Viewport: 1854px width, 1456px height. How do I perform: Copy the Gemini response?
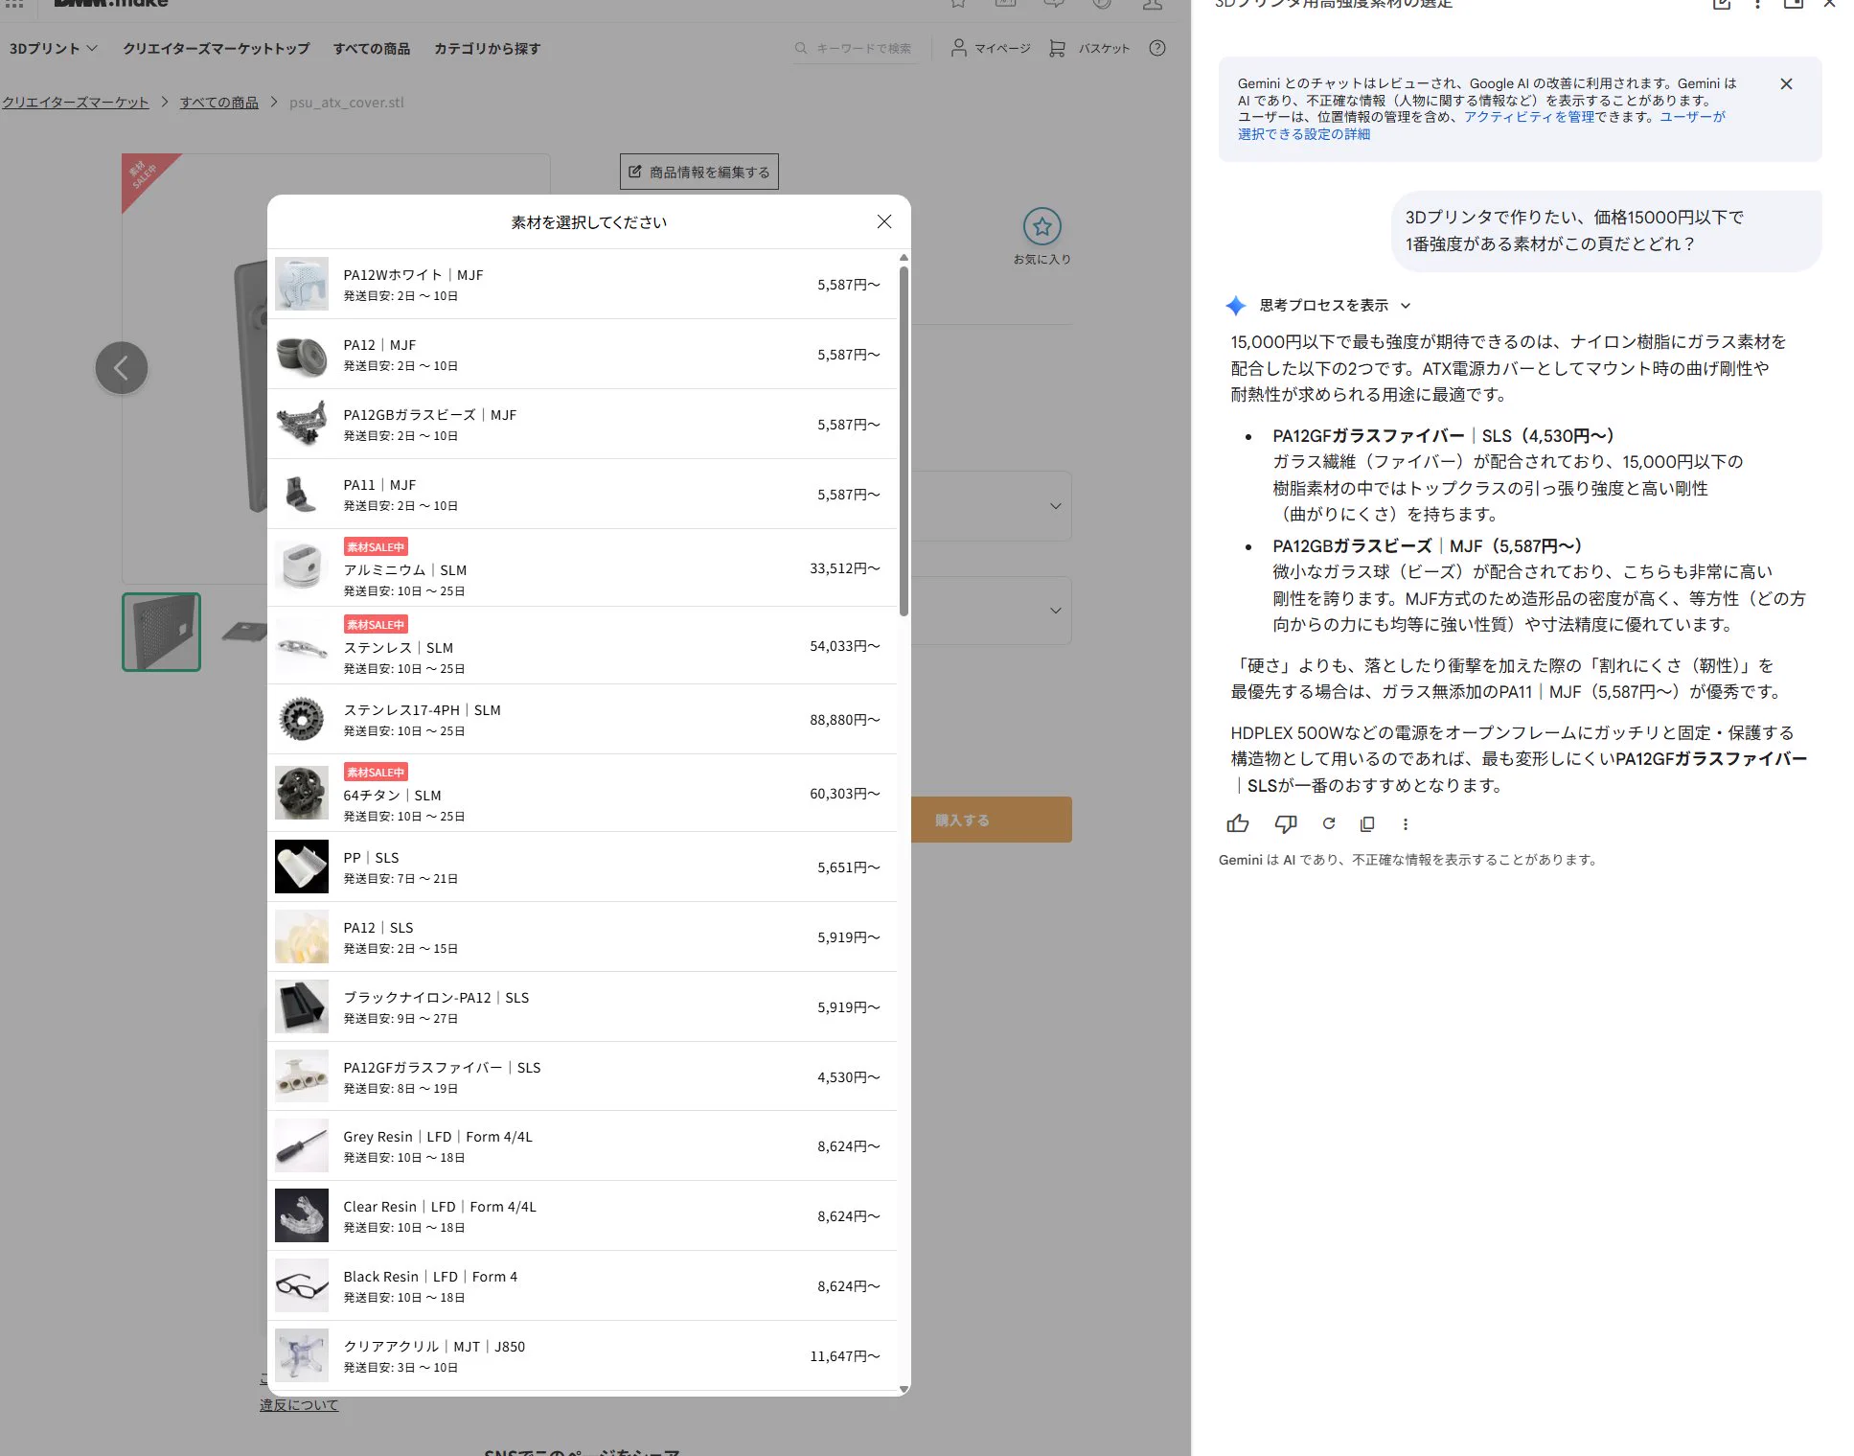coord(1367,823)
